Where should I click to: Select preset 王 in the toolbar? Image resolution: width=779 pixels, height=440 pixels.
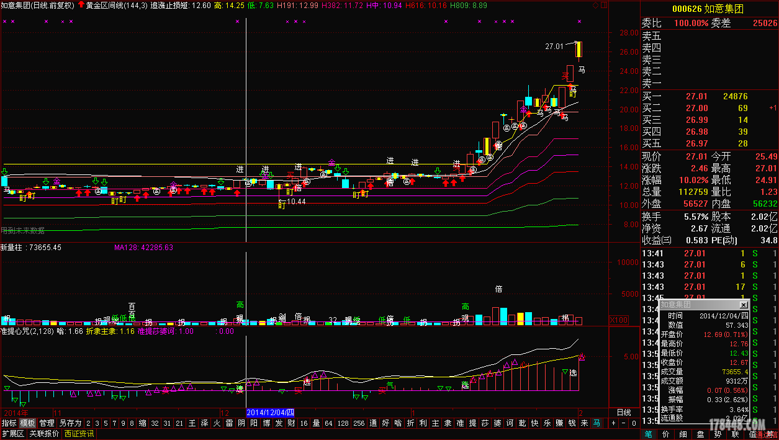192,423
